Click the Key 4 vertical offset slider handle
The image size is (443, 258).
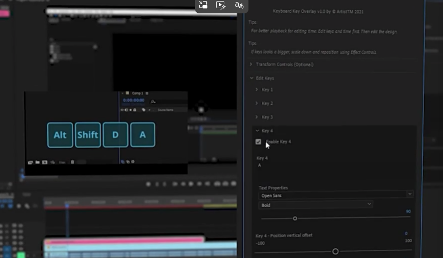(335, 251)
